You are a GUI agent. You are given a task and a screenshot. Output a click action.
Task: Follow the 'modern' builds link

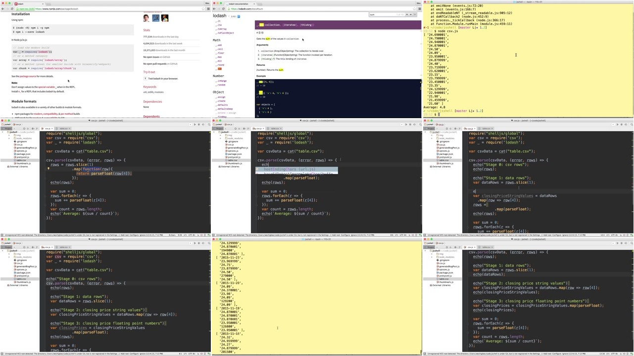[x=38, y=114]
